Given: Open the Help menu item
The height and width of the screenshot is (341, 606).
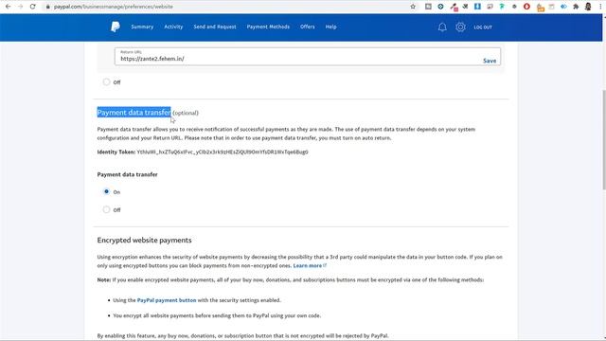Looking at the screenshot, I should tap(330, 27).
